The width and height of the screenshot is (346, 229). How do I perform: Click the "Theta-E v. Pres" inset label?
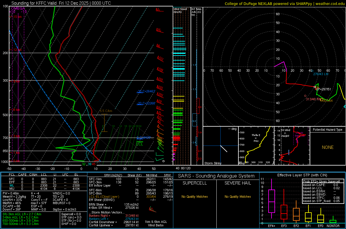pyautogui.click(x=256, y=138)
